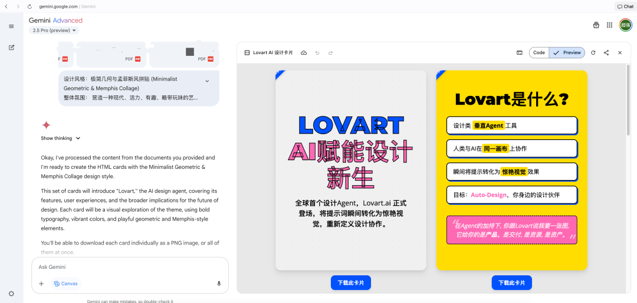Click the 全球首个设计Agent subtitle text
Image resolution: width=637 pixels, height=303 pixels.
pyautogui.click(x=350, y=213)
